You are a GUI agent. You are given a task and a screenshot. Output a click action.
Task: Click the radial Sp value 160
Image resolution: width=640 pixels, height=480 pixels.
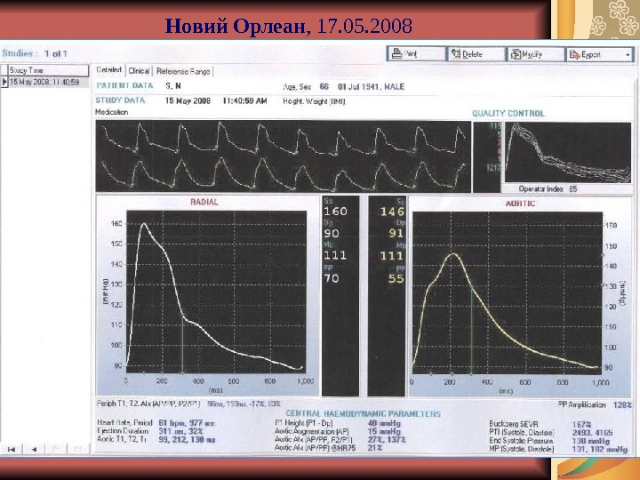pyautogui.click(x=335, y=212)
